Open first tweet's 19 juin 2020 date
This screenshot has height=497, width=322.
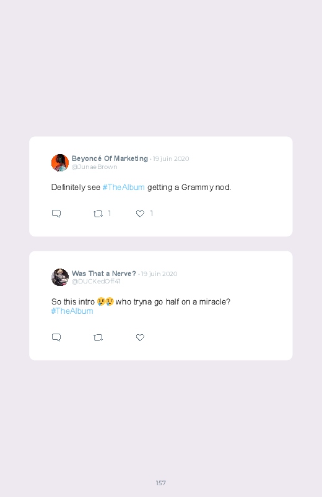pos(171,159)
